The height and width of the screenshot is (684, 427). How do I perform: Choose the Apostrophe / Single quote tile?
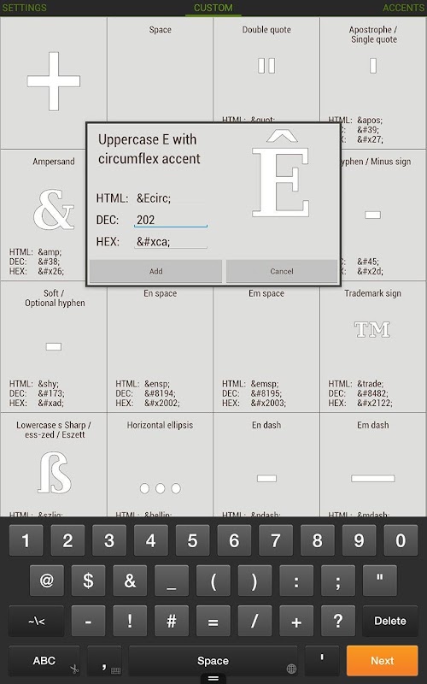pos(373,83)
